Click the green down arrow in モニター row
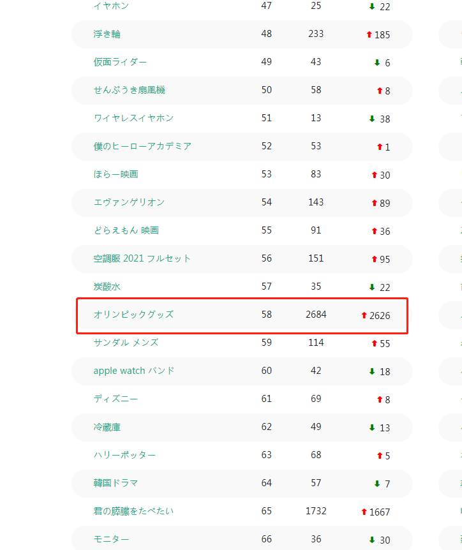 [372, 540]
